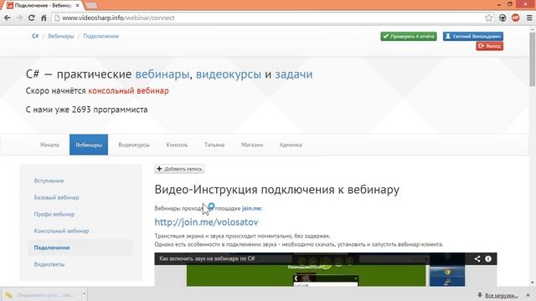This screenshot has width=536, height=301.
Task: Open the AdBlock extension icon
Action: click(x=516, y=18)
